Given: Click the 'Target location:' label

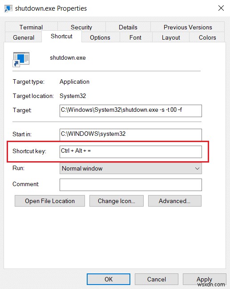Looking at the screenshot, I should 33,96.
